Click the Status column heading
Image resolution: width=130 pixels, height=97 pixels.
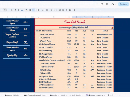[x=105, y=31]
